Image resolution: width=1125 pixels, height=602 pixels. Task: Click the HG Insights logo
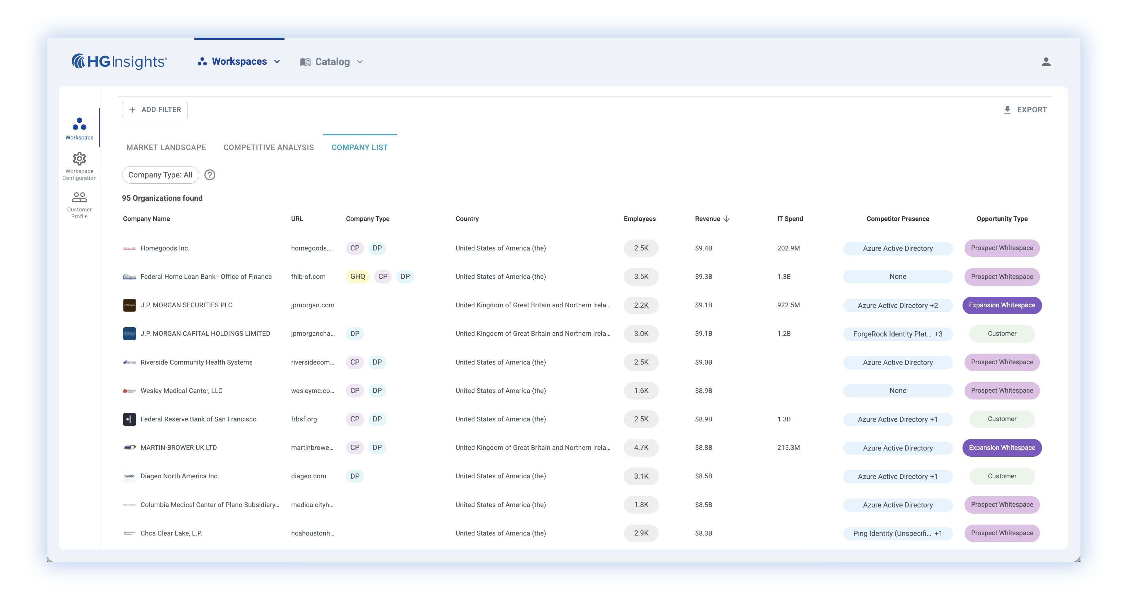[119, 62]
